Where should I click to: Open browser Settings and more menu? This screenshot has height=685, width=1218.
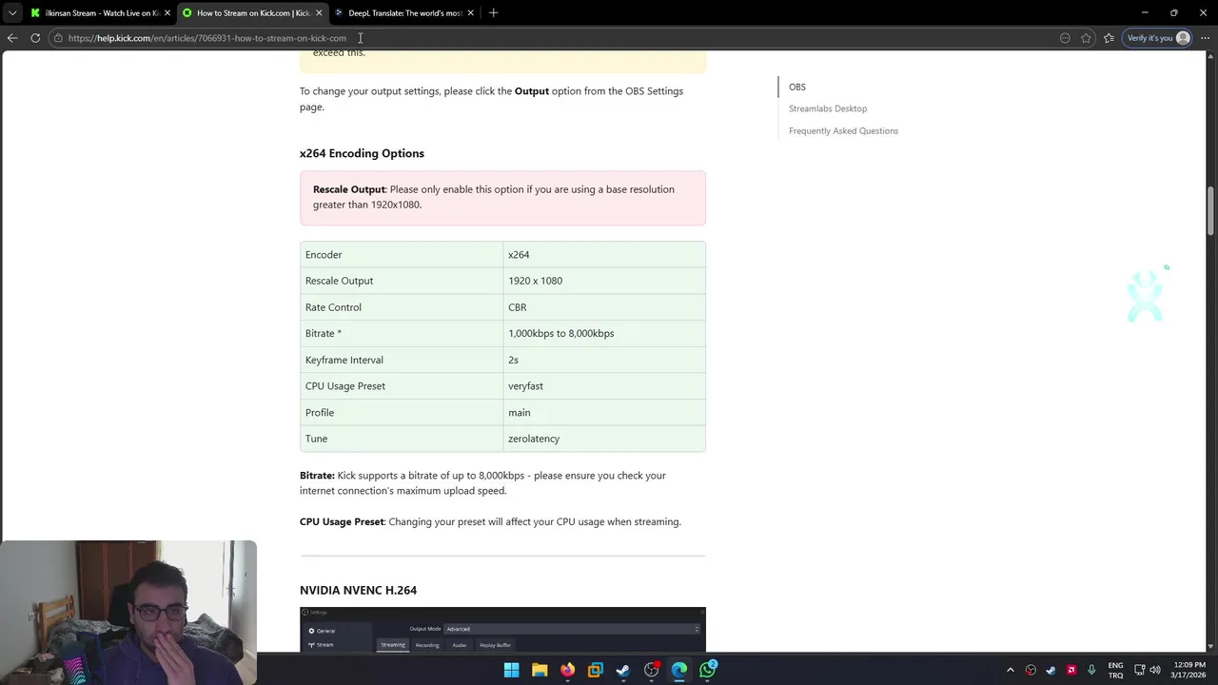point(1205,38)
